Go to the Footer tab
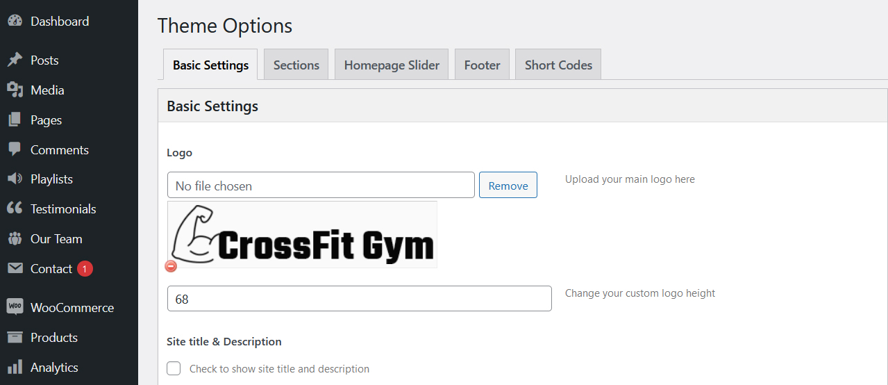Image resolution: width=888 pixels, height=385 pixels. point(482,65)
